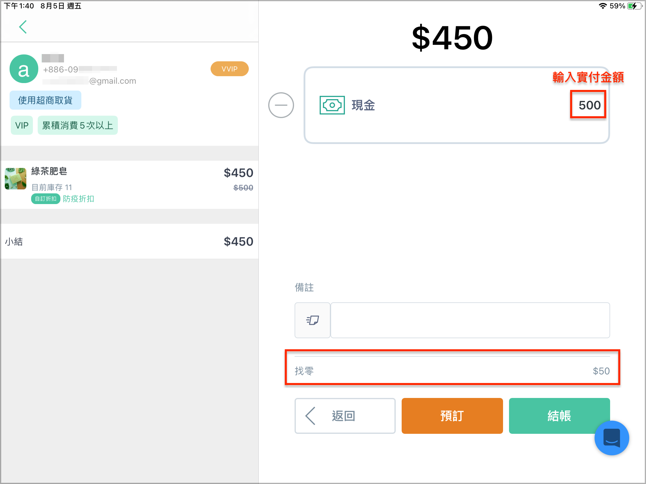This screenshot has width=646, height=484.
Task: Tap the item price $450 in cart
Action: coord(238,173)
